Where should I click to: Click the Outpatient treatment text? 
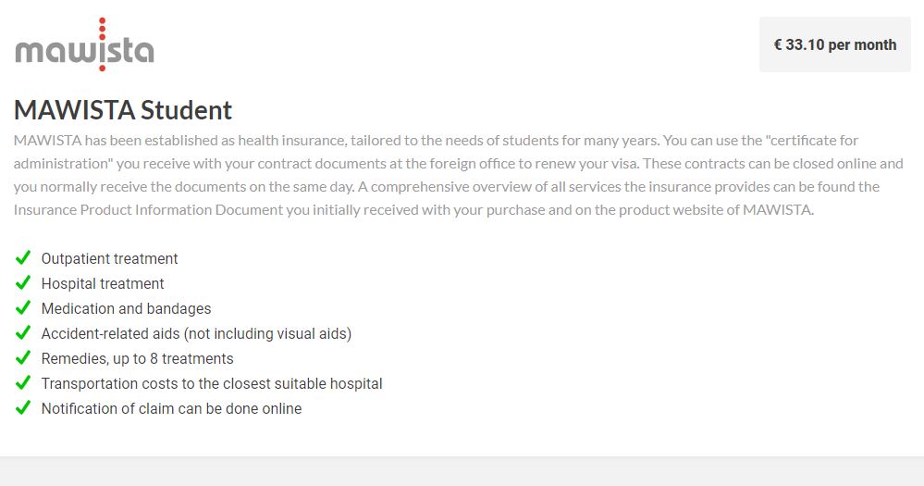coord(109,258)
